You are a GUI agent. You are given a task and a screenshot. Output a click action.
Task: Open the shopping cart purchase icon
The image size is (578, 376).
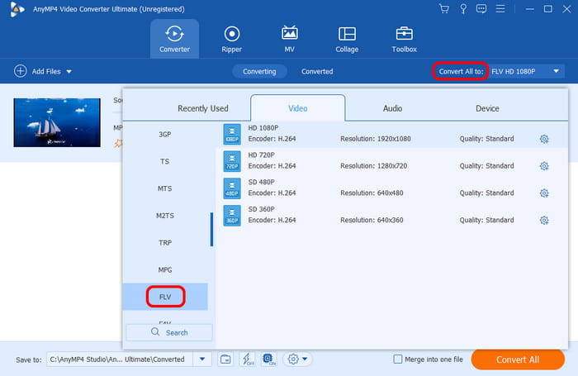(444, 9)
